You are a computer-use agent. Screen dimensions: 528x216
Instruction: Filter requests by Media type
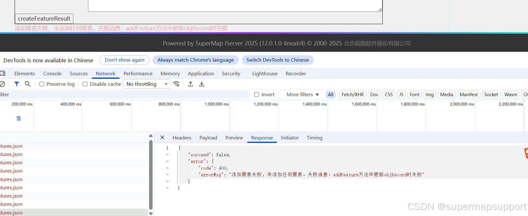pos(447,95)
